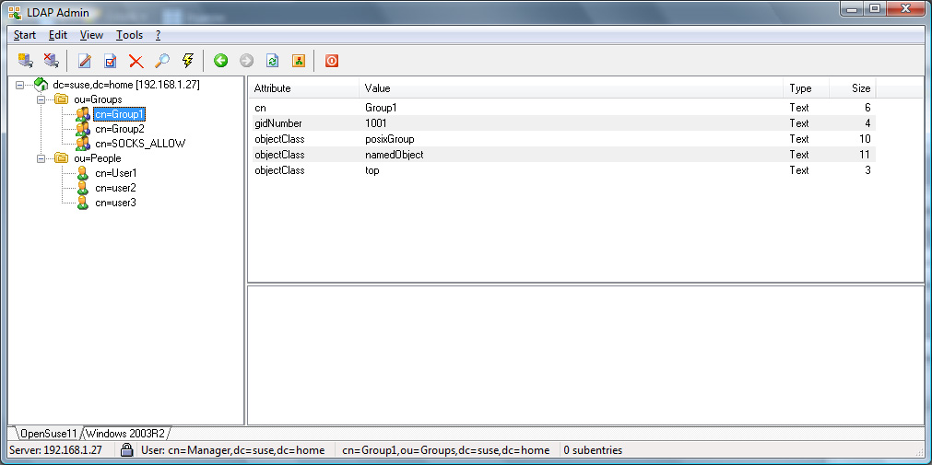Image resolution: width=932 pixels, height=465 pixels.
Task: Click the value Group1 in the list
Action: (x=381, y=108)
